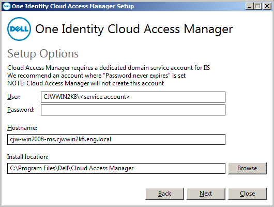Click the User label
Screen dimensions: 274x207
coord(14,97)
